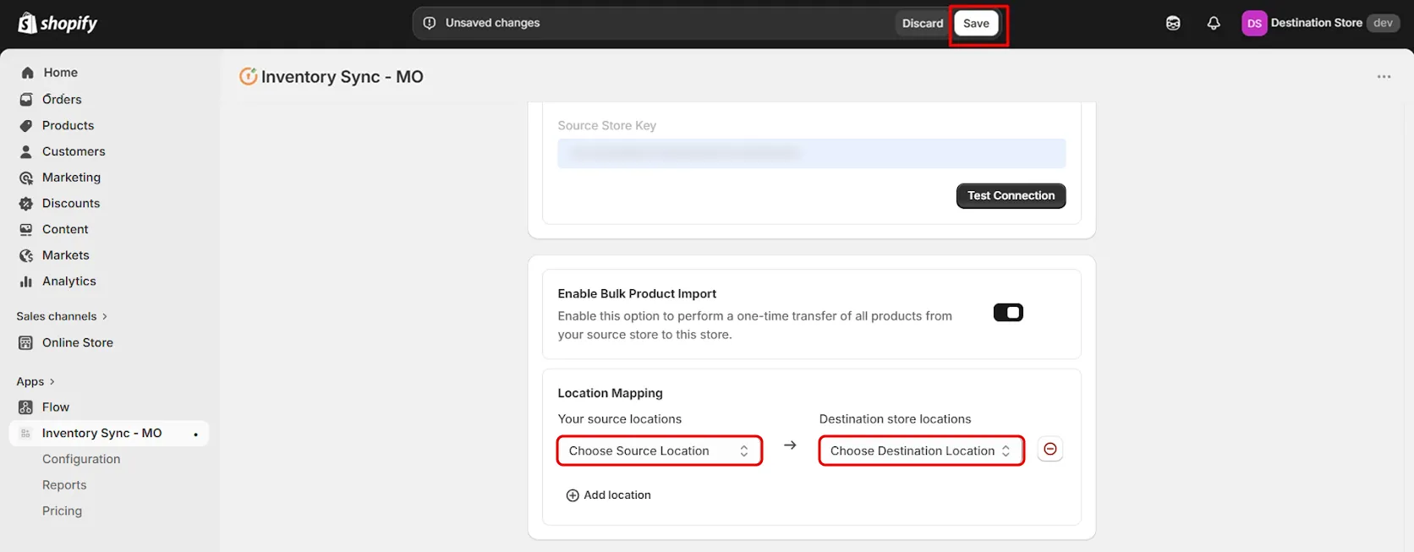Image resolution: width=1414 pixels, height=552 pixels.
Task: Expand Apps section in sidebar
Action: pyautogui.click(x=36, y=382)
